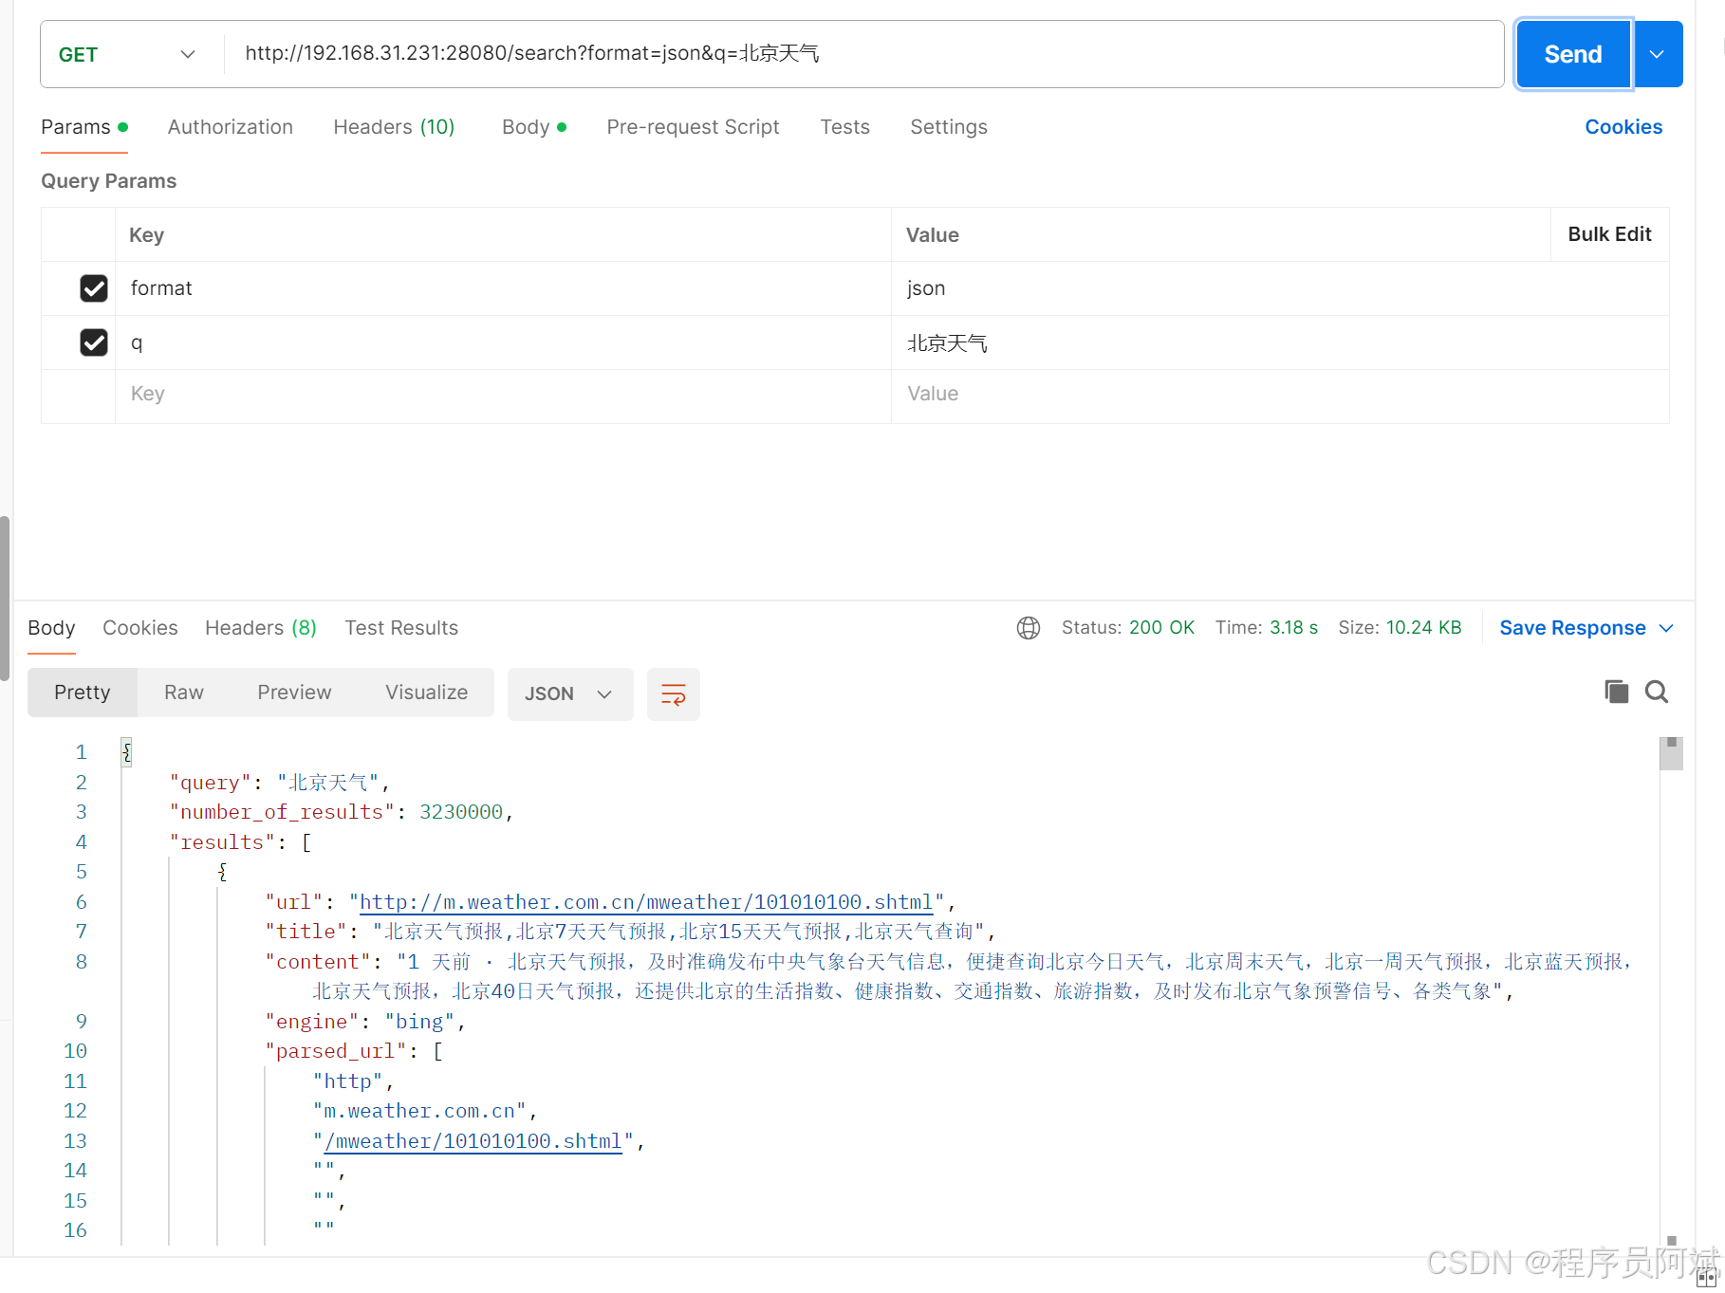The width and height of the screenshot is (1725, 1293).
Task: Select the Pretty view
Action: coord(83,693)
